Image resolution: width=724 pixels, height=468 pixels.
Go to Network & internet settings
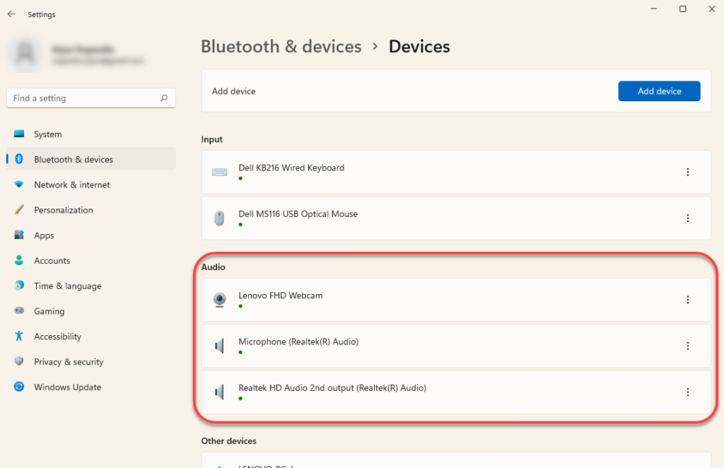point(72,185)
